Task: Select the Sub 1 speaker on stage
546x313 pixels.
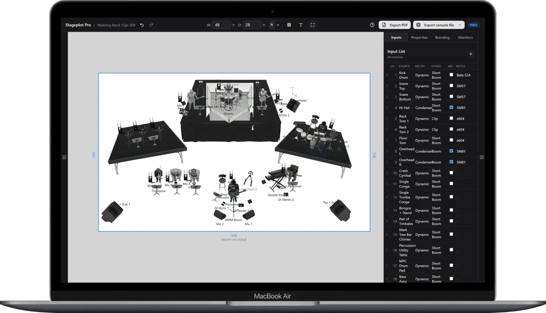Action: coord(112,212)
